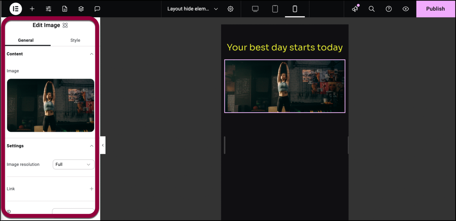Open the page settings document icon
The image size is (456, 221).
(x=64, y=9)
